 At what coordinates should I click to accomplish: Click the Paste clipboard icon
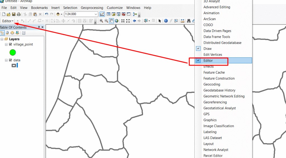pyautogui.click(x=35, y=14)
